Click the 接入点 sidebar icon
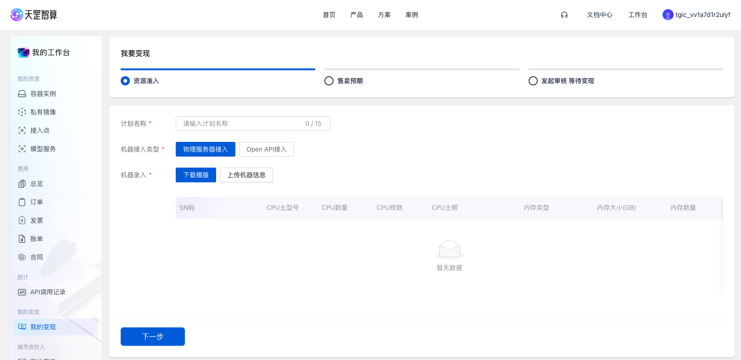 [22, 130]
